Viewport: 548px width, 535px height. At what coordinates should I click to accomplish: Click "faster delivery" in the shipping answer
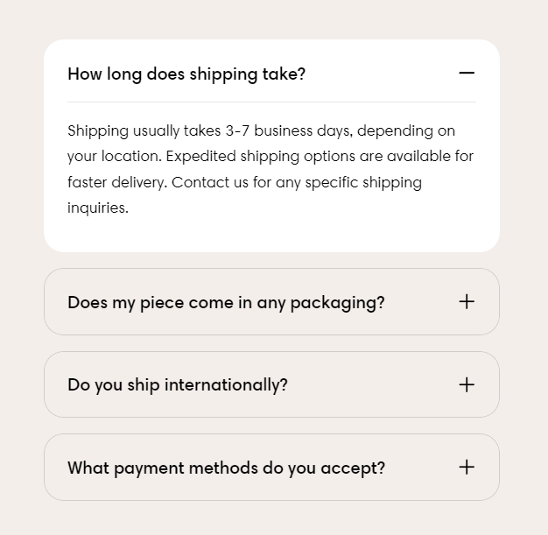pyautogui.click(x=116, y=183)
